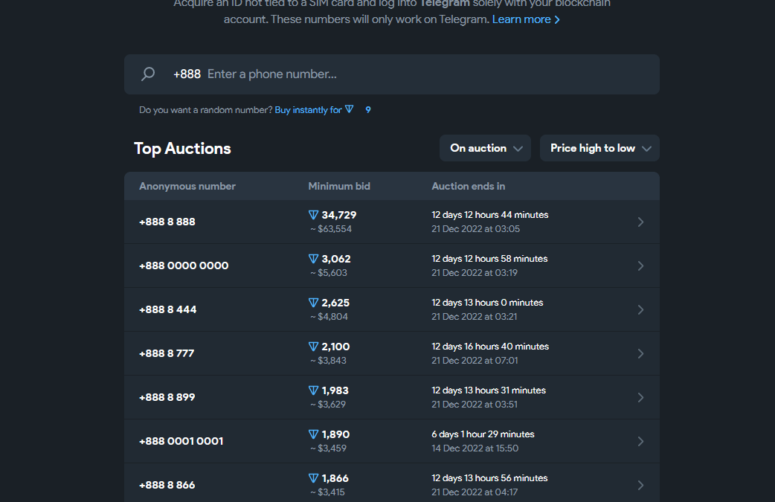Click the 12 days 16 hours 40 minutes text

click(490, 347)
